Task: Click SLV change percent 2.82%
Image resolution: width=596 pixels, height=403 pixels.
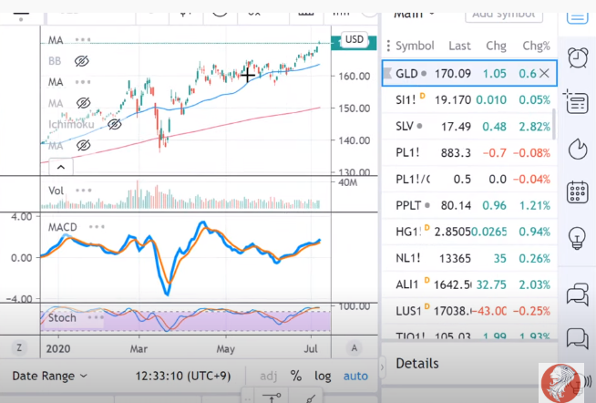Action: [x=534, y=126]
